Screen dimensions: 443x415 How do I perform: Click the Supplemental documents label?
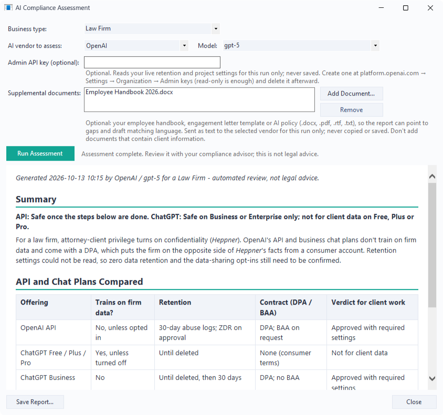click(x=44, y=93)
